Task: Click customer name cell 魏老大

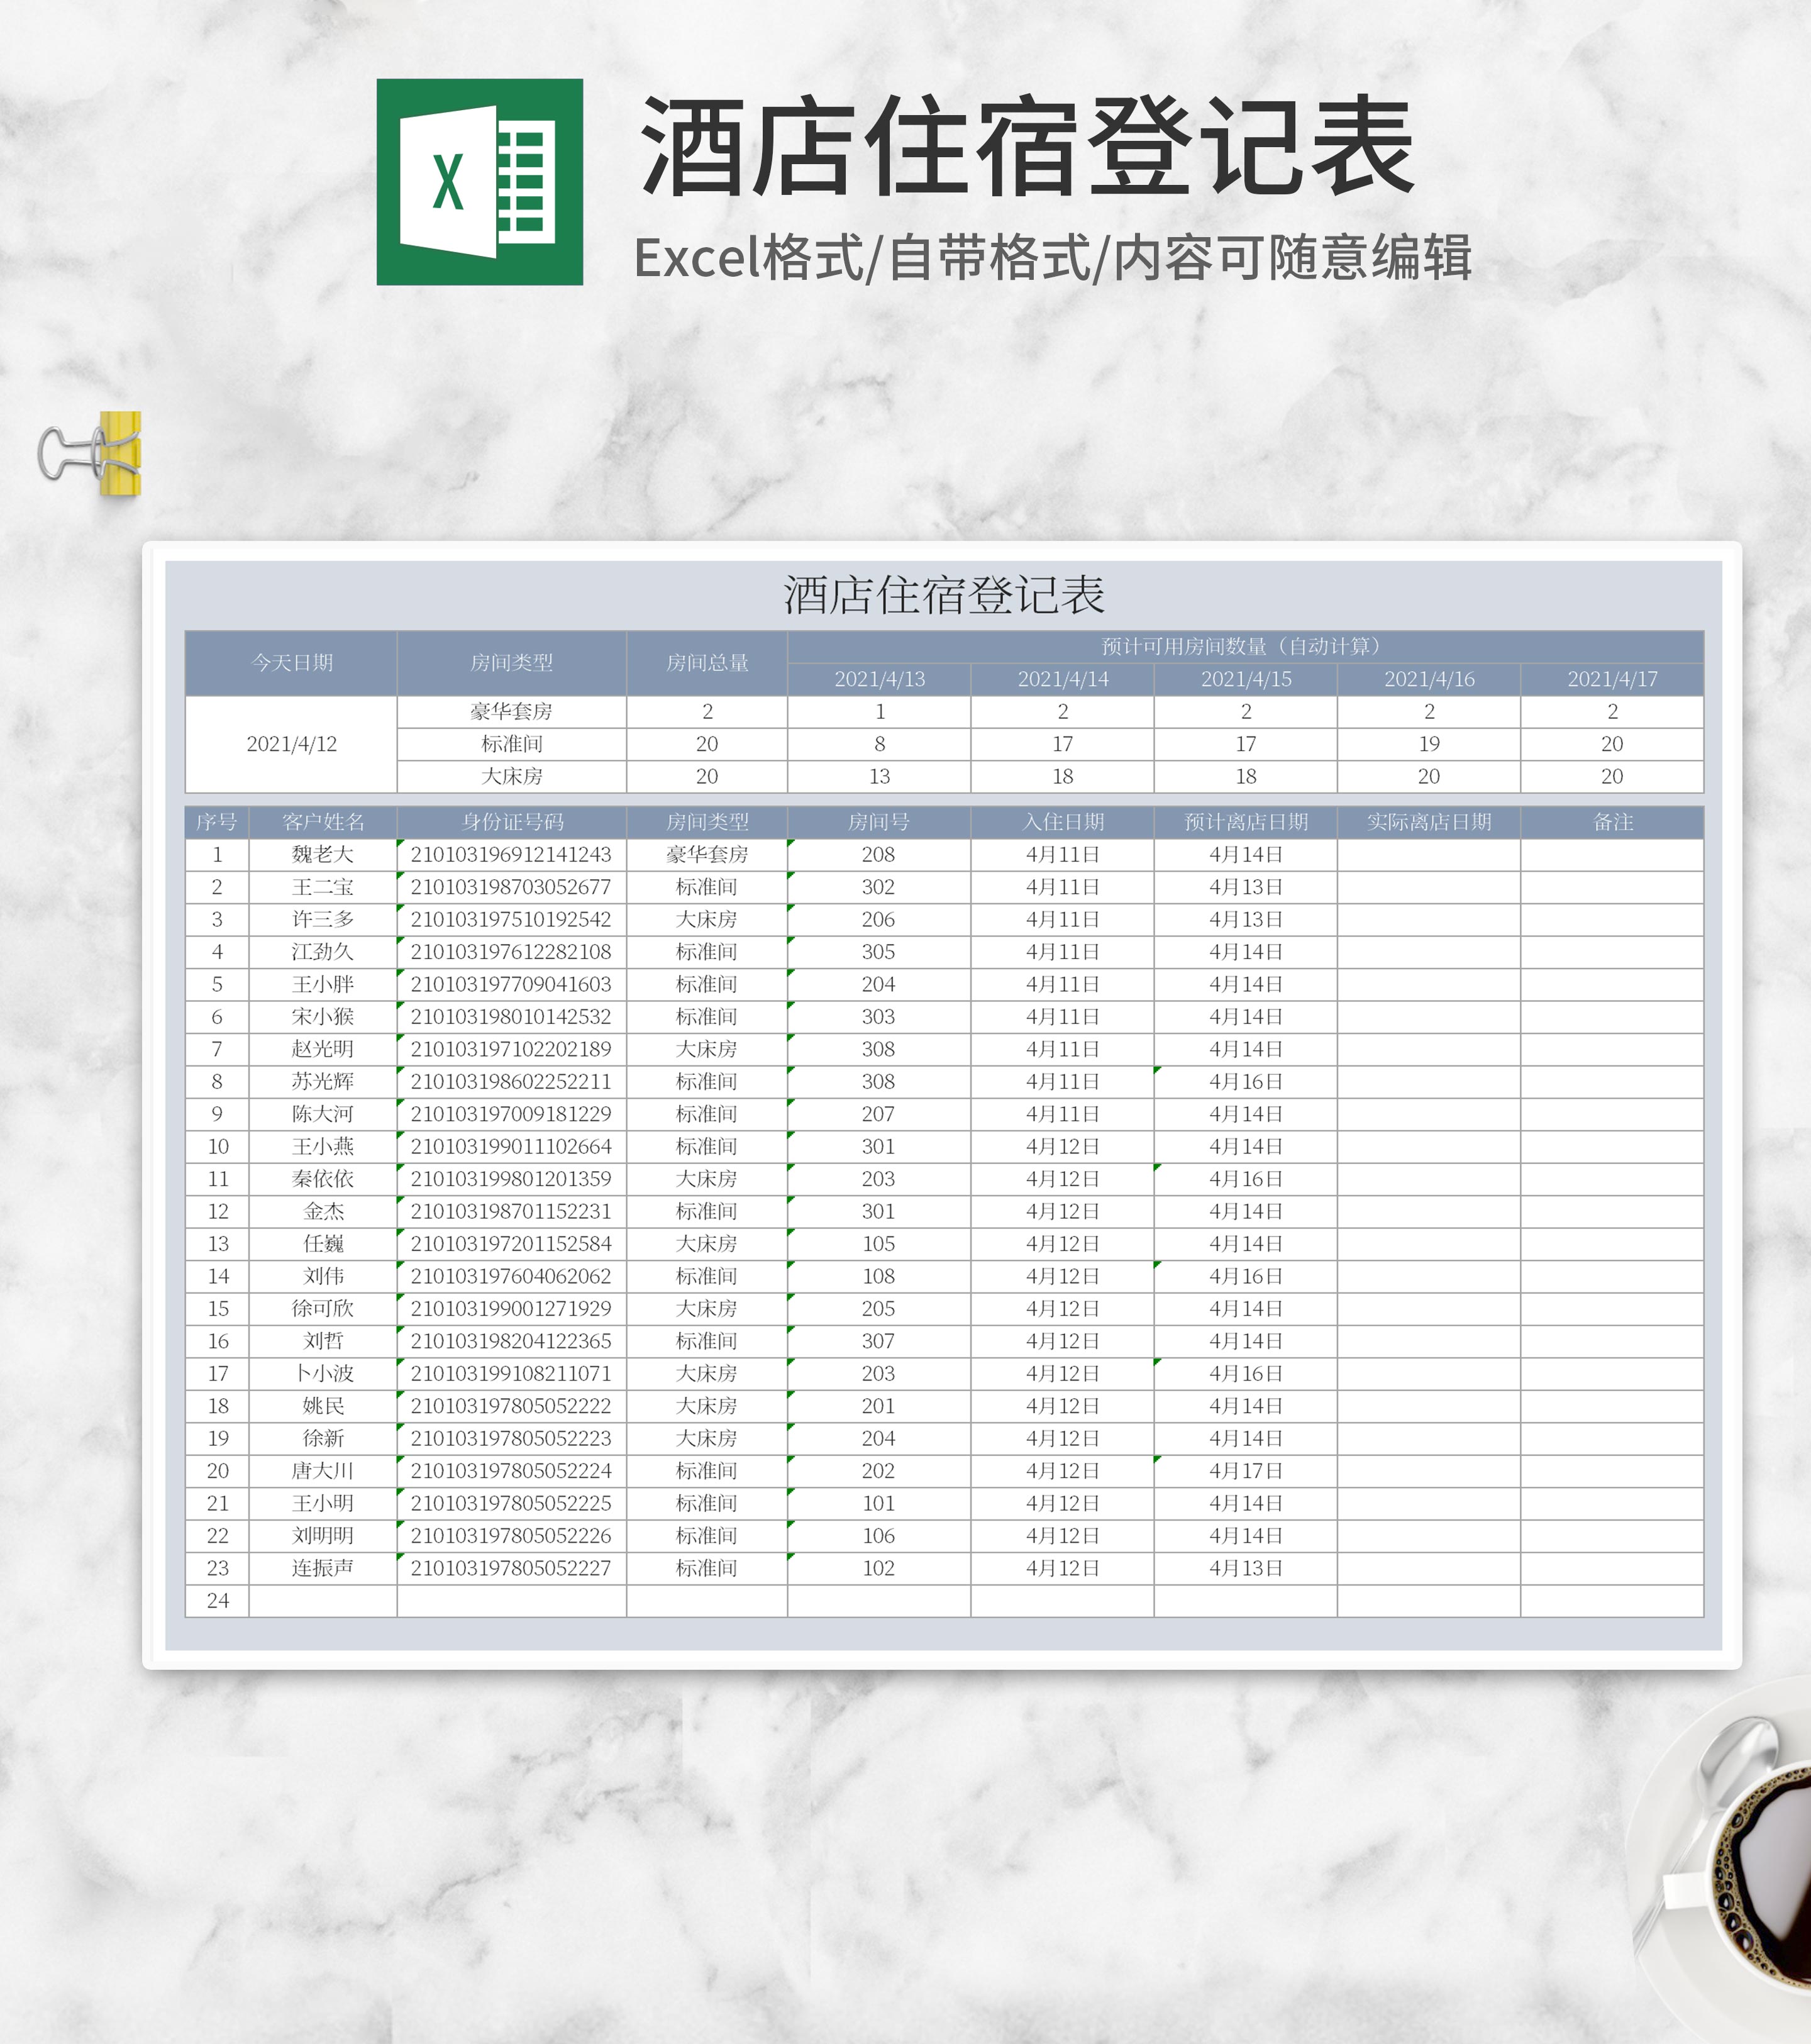Action: 323,854
